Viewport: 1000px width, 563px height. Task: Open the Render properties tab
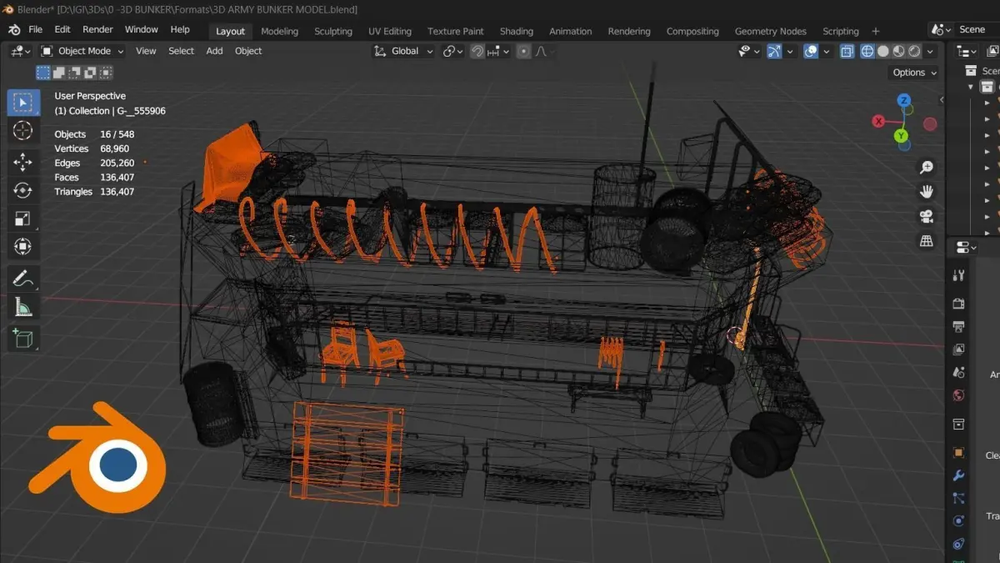958,304
